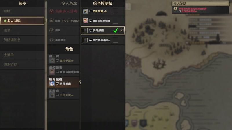Collapse the arrow beside 多人游戏 menu item
The image size is (232, 130).
[x=46, y=21]
